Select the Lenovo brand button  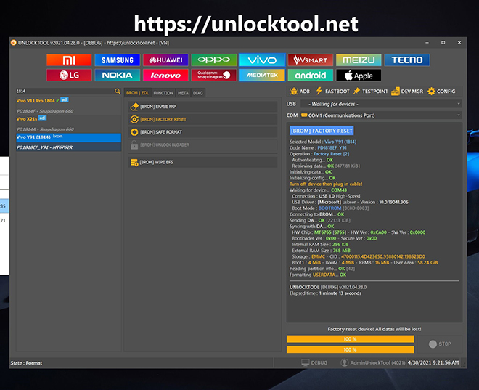click(x=165, y=76)
